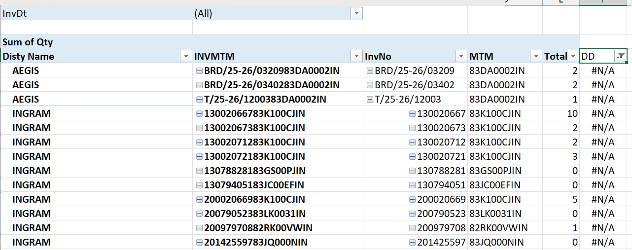Collapse the InvNo 200979708 item
Screen dimensions: 632x250
(412, 228)
